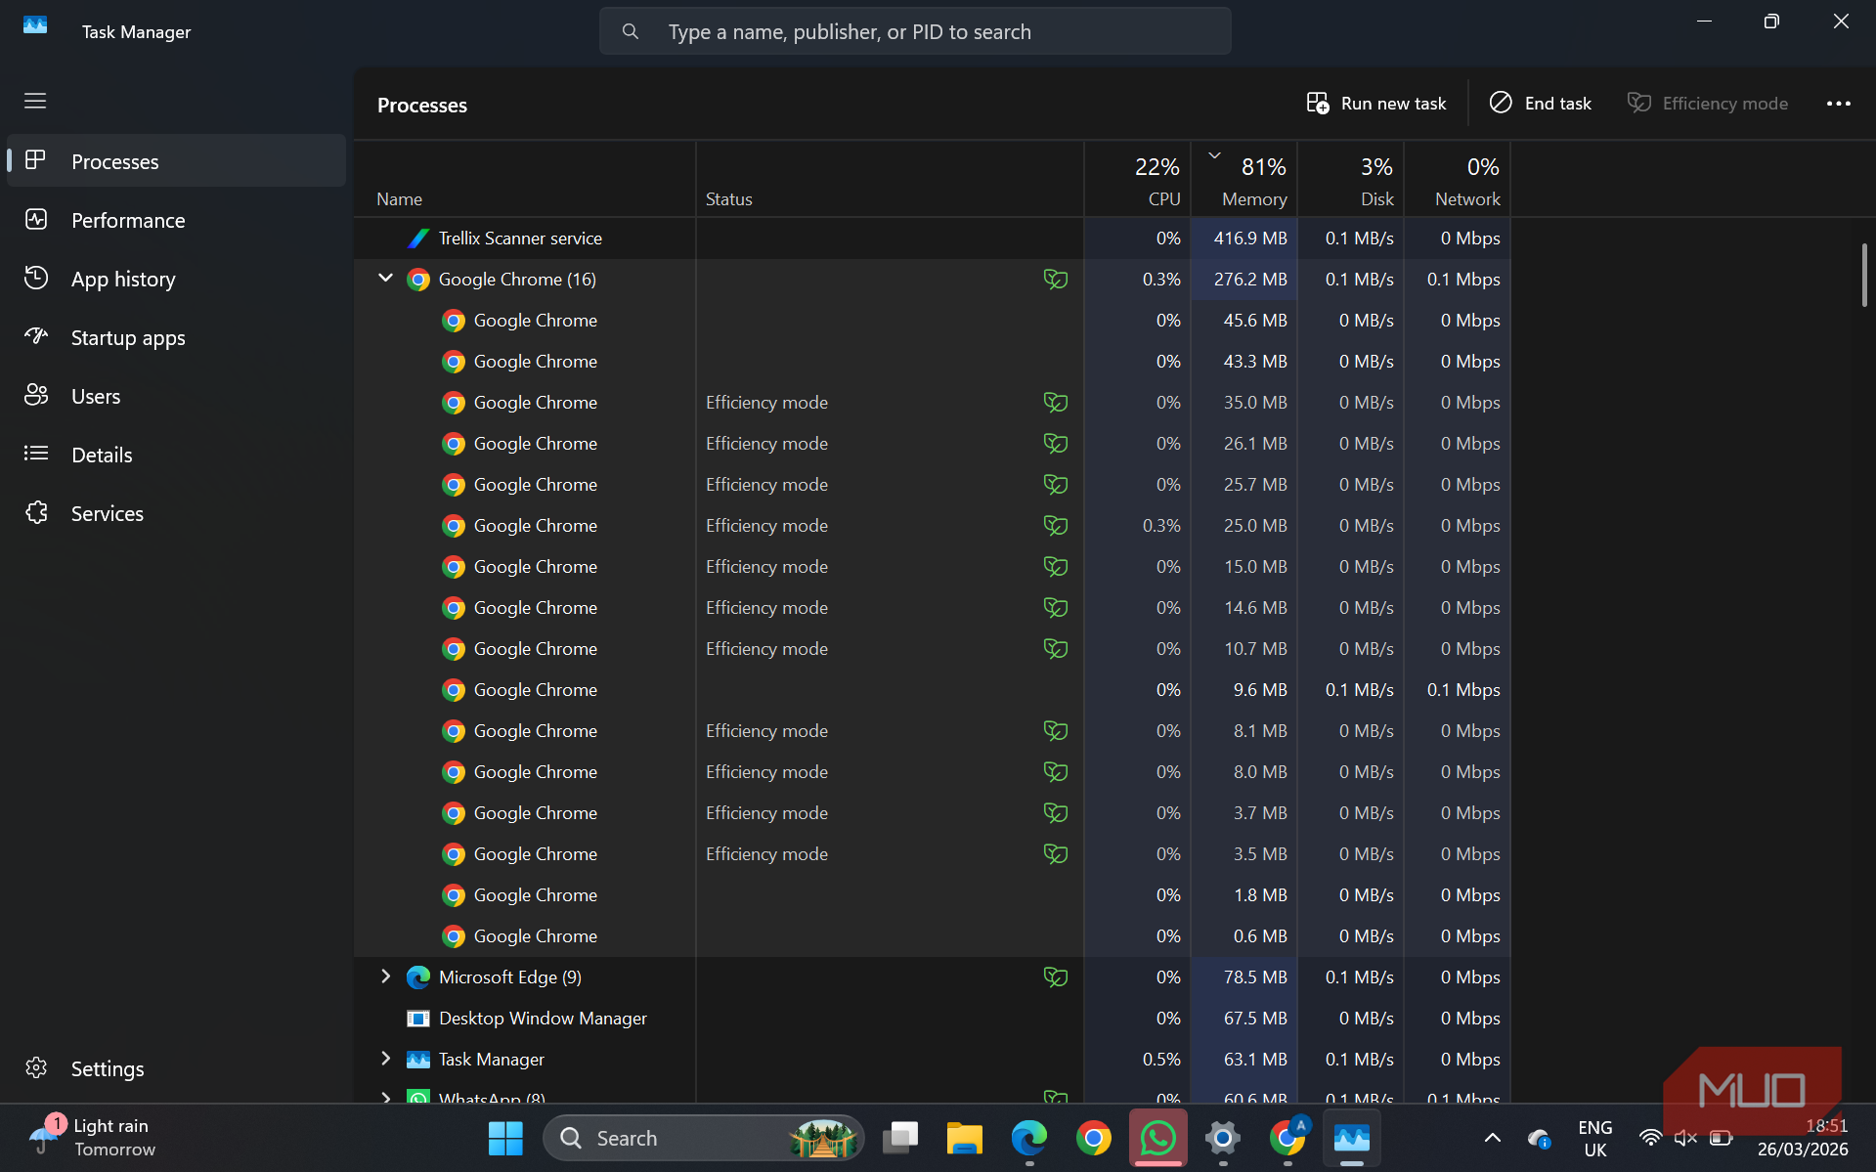1876x1172 pixels.
Task: Open the Performance page
Action: (x=177, y=220)
